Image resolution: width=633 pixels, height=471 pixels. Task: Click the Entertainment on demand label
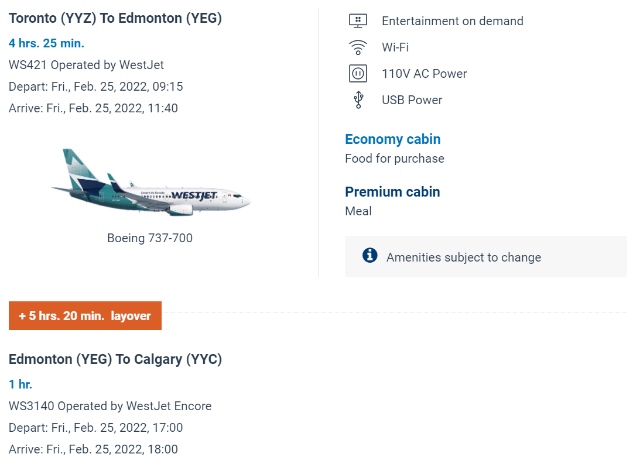[x=453, y=21]
